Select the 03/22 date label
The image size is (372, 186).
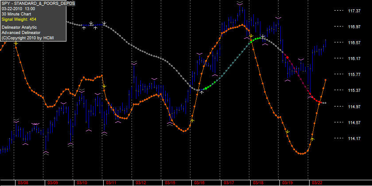[x=317, y=183]
